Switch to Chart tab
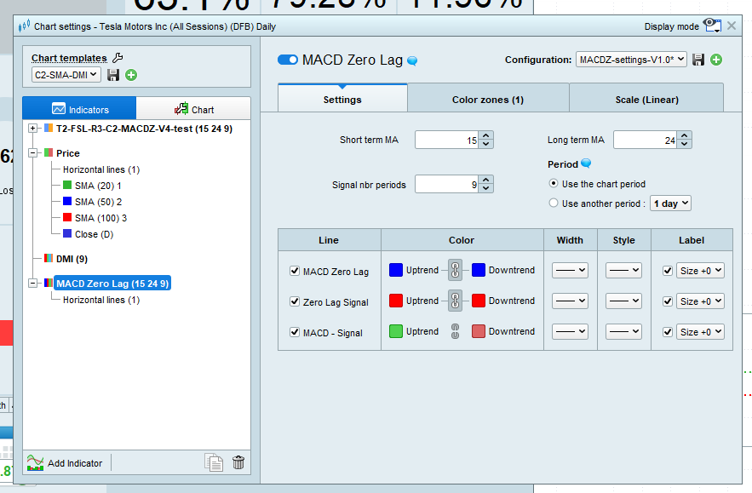The width and height of the screenshot is (752, 493). (x=194, y=109)
